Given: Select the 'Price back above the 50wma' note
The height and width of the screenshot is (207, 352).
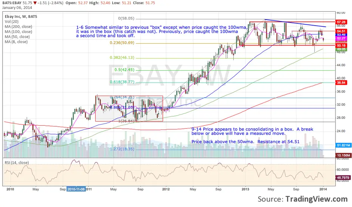Looking at the screenshot, I should coord(245,142).
